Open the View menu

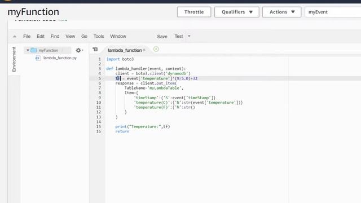click(70, 36)
